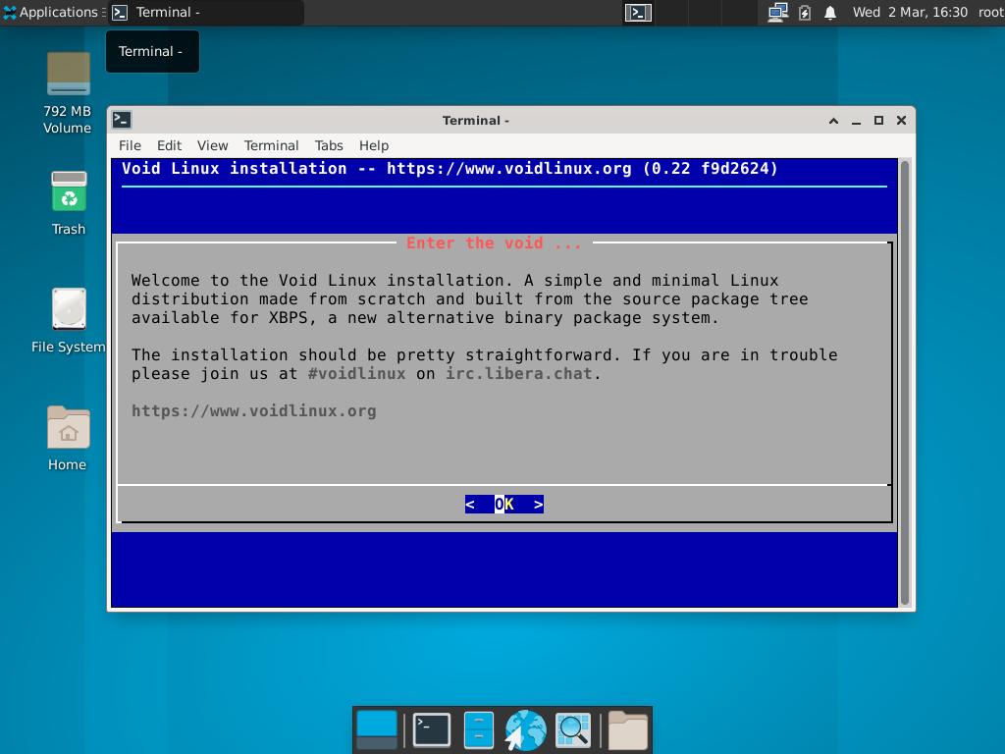Screen dimensions: 1005x754
Task: Check the power manager battery tray icon
Action: click(805, 12)
